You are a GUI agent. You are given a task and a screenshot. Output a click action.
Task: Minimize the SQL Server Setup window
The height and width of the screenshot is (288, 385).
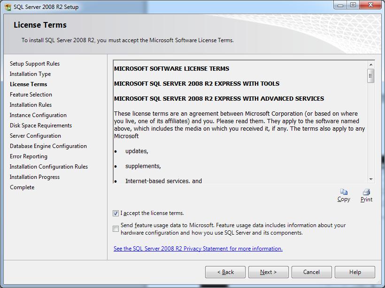(340, 5)
